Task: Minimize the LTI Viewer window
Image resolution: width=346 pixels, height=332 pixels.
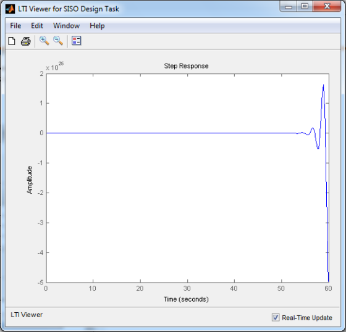Action: pyautogui.click(x=289, y=7)
